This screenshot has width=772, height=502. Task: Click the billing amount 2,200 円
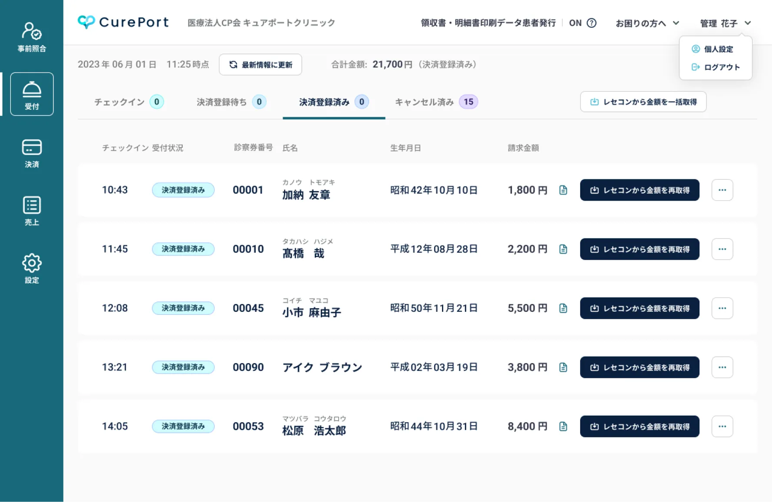pyautogui.click(x=528, y=249)
